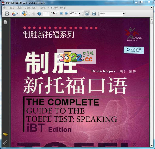Viewport: 155px width, 149px height.
Task: Open the Edit menu
Action: (x=12, y=7)
